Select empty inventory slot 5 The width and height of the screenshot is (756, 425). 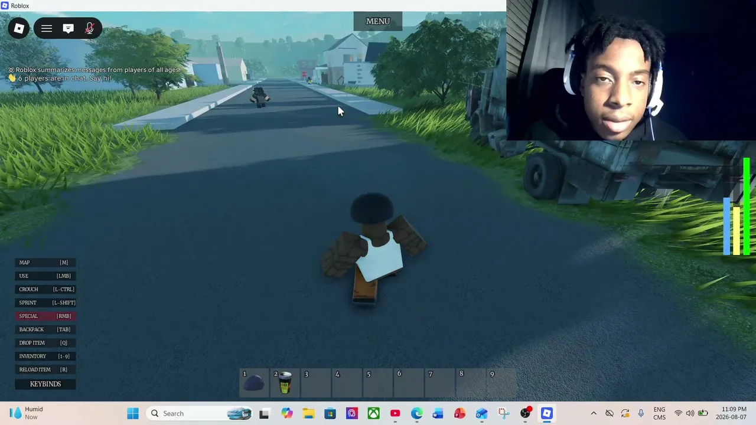378,382
